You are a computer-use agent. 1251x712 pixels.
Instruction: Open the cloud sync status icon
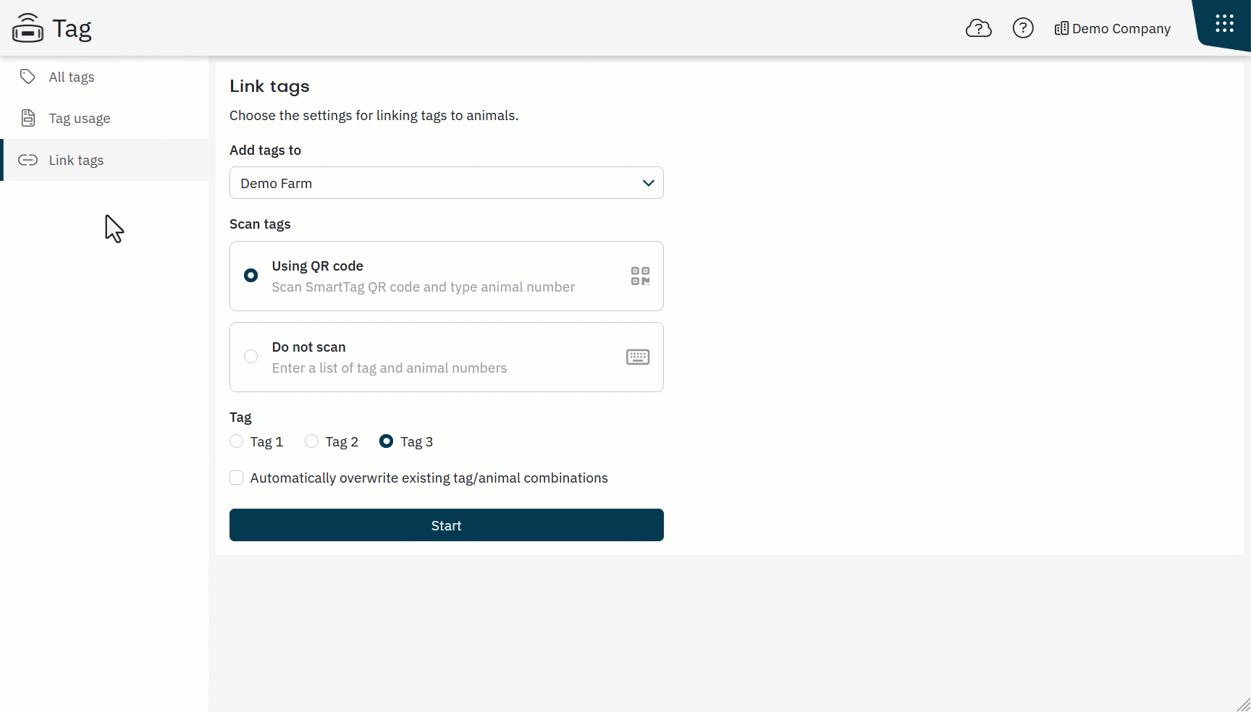[x=978, y=28]
